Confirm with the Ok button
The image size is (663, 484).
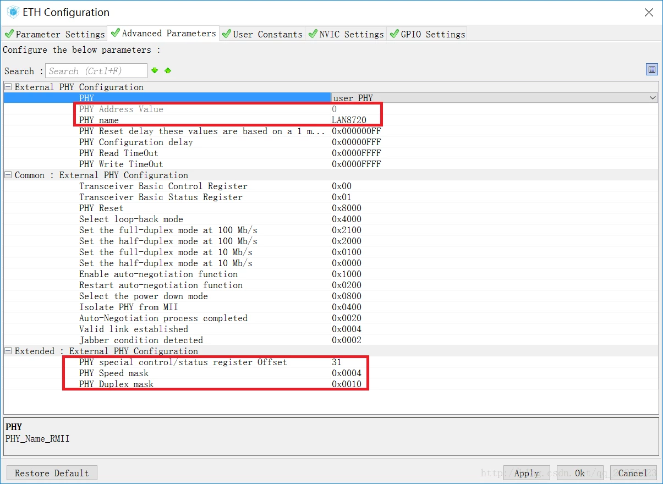point(580,473)
